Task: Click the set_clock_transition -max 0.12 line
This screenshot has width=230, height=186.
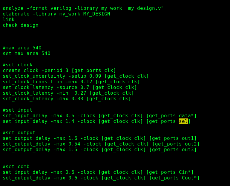Action: 71,82
